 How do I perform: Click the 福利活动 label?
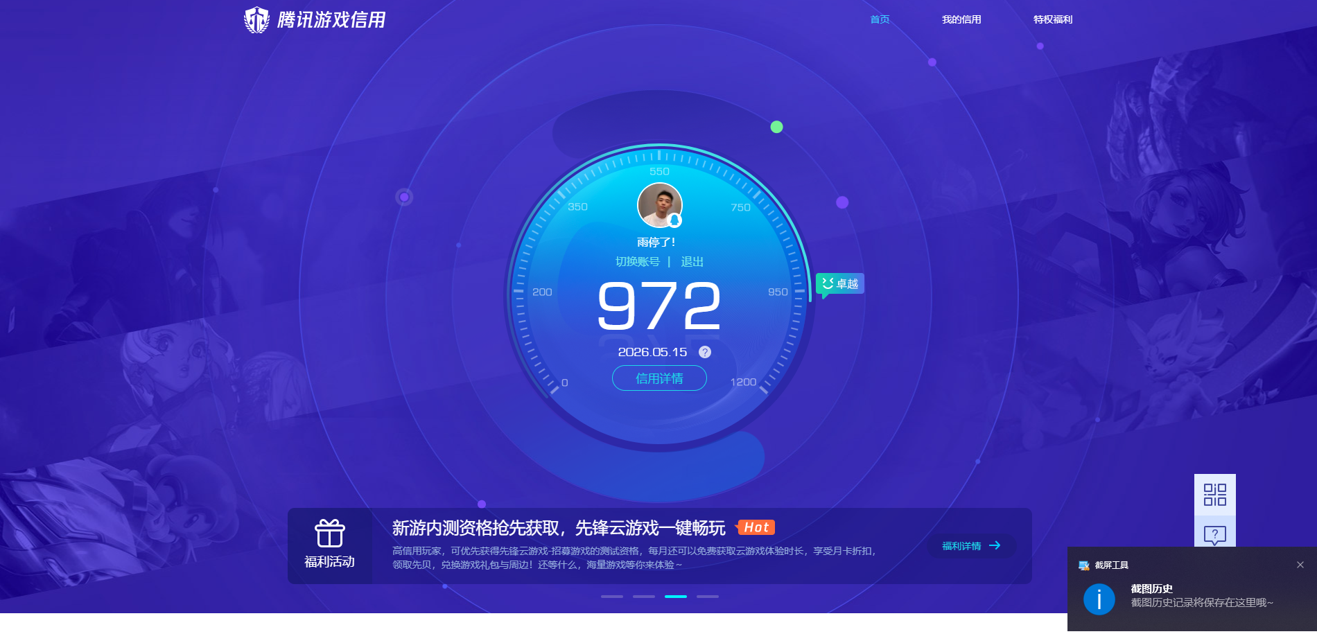(x=330, y=561)
